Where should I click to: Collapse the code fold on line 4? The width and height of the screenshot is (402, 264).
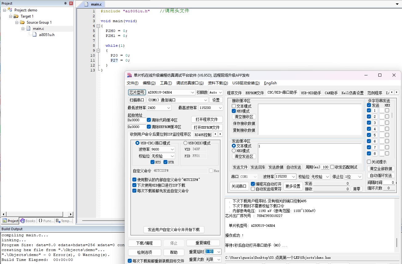(x=98, y=26)
